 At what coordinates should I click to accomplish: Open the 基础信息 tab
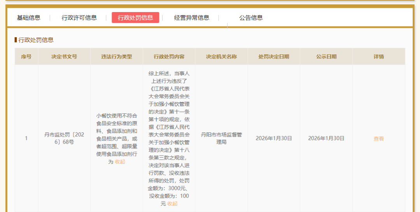click(28, 17)
